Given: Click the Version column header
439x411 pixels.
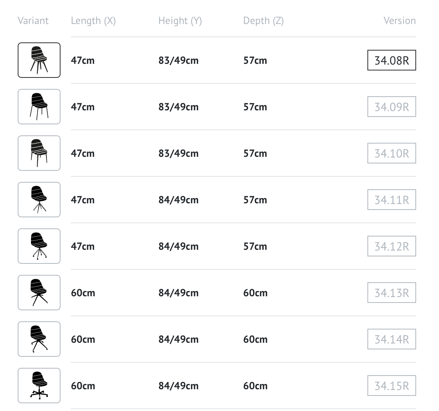Looking at the screenshot, I should pos(400,21).
